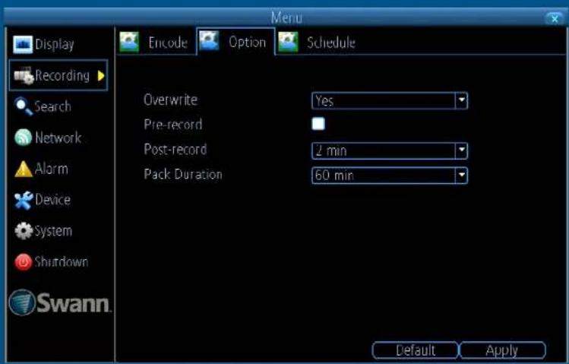
Task: Click the Post-record field showing 2 min
Action: point(390,150)
